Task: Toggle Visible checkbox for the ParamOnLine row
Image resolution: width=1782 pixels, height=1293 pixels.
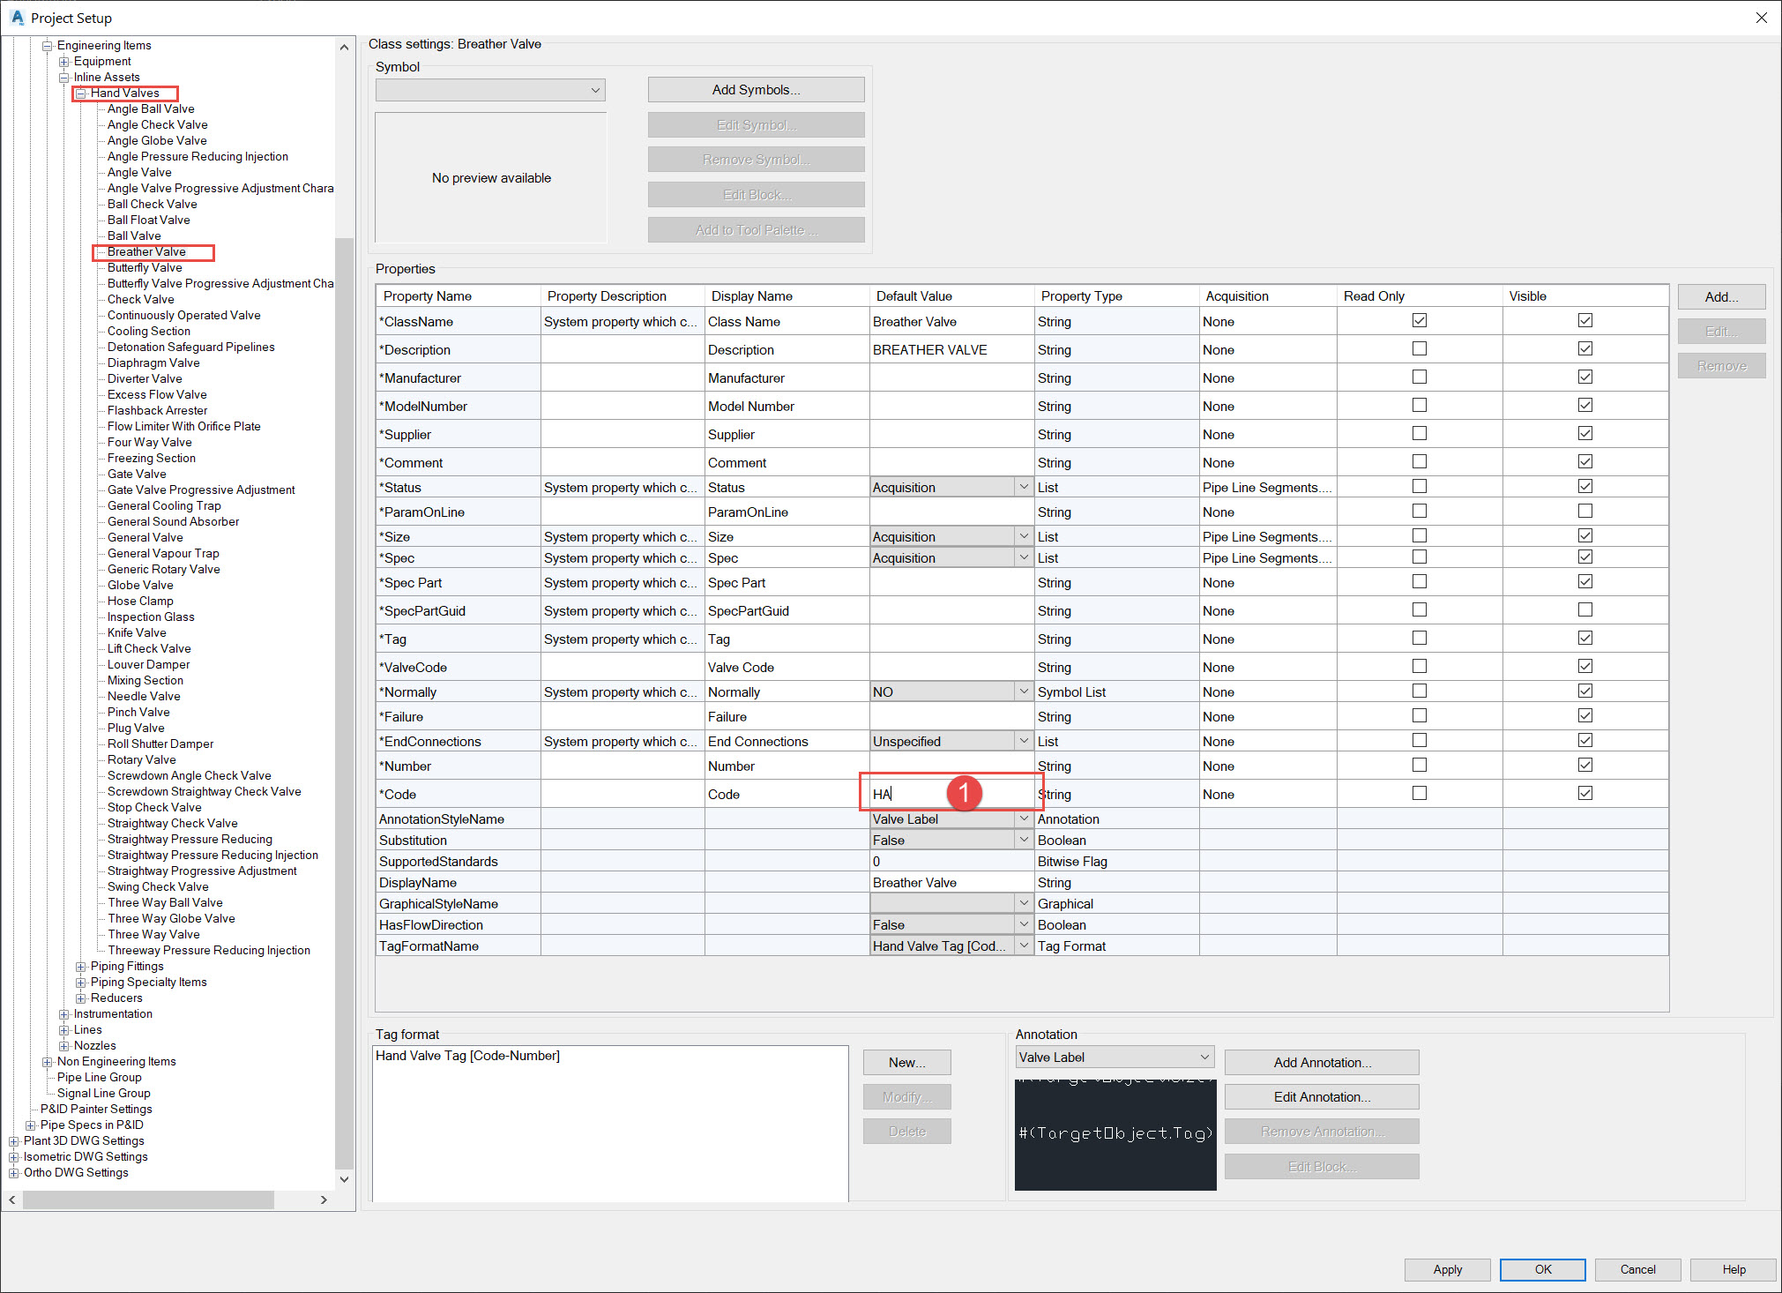Action: [x=1584, y=511]
